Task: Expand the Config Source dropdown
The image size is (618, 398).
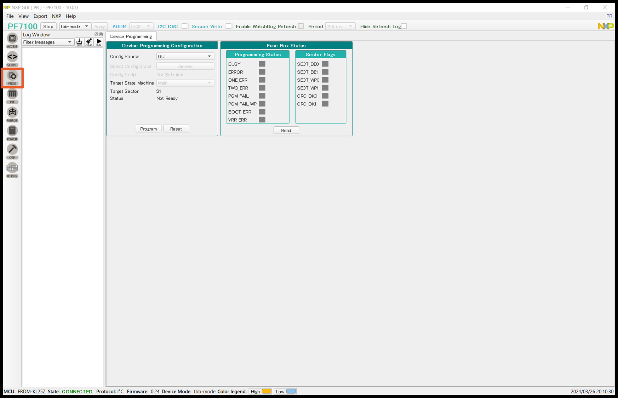Action: [185, 56]
